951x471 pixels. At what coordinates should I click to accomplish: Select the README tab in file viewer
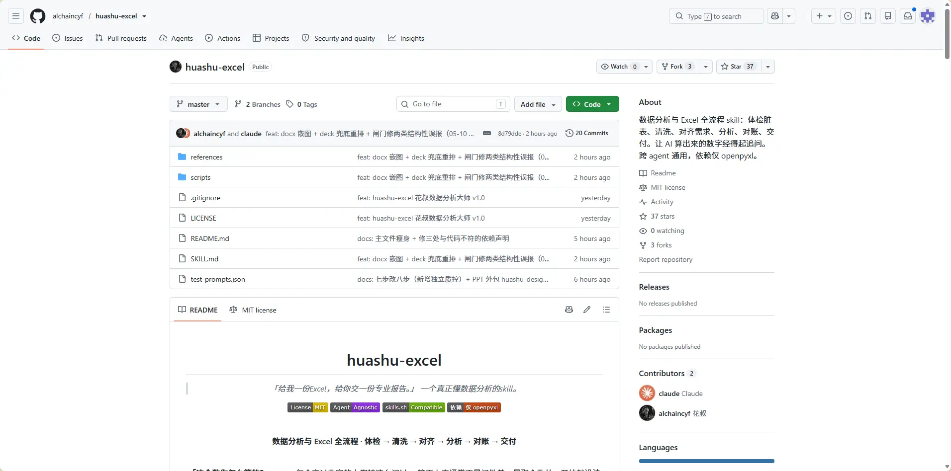(198, 310)
